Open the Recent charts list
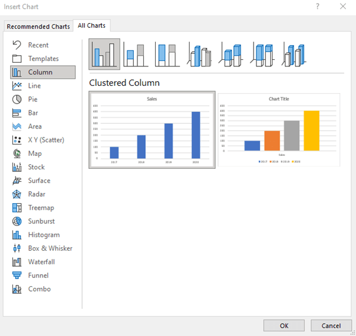The height and width of the screenshot is (336, 356). [38, 45]
